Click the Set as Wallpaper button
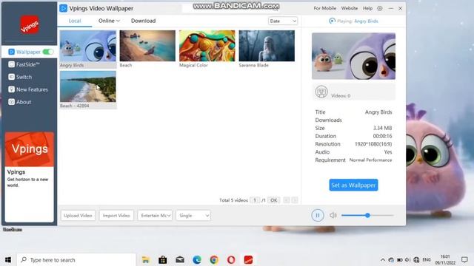The width and height of the screenshot is (474, 266). [353, 185]
